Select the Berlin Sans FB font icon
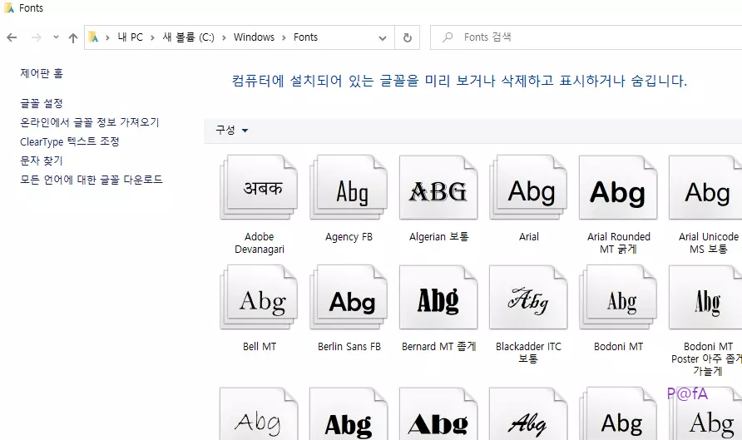Image resolution: width=742 pixels, height=440 pixels. click(x=349, y=297)
